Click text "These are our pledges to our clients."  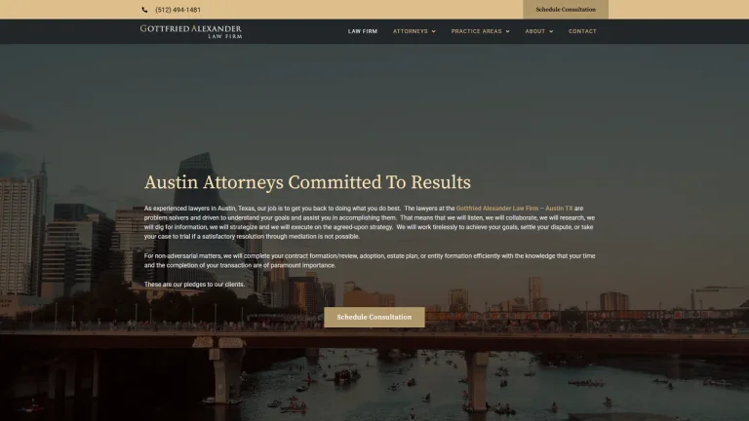point(194,284)
